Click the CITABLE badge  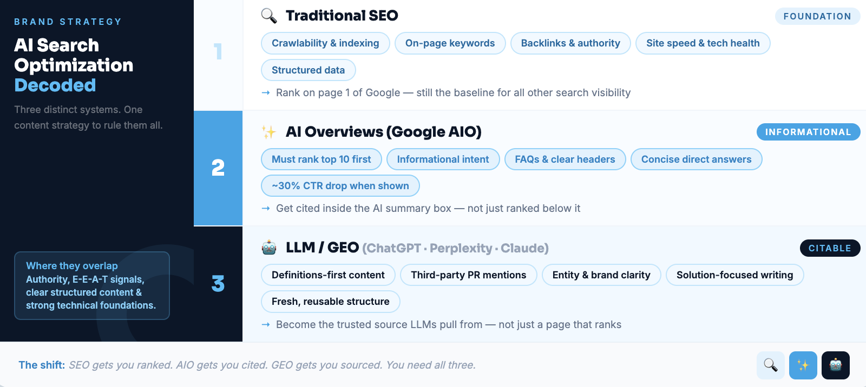pos(830,248)
